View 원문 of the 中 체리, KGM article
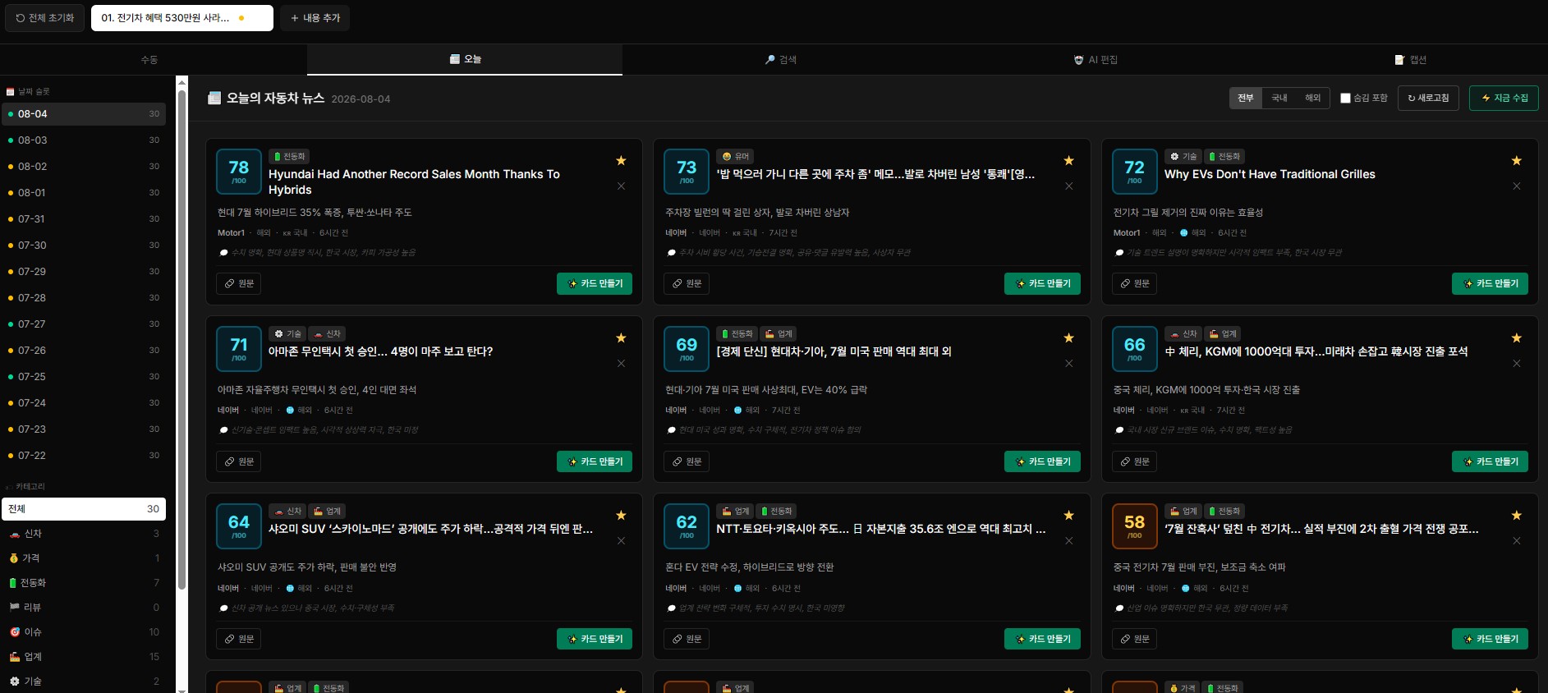 click(x=1135, y=461)
